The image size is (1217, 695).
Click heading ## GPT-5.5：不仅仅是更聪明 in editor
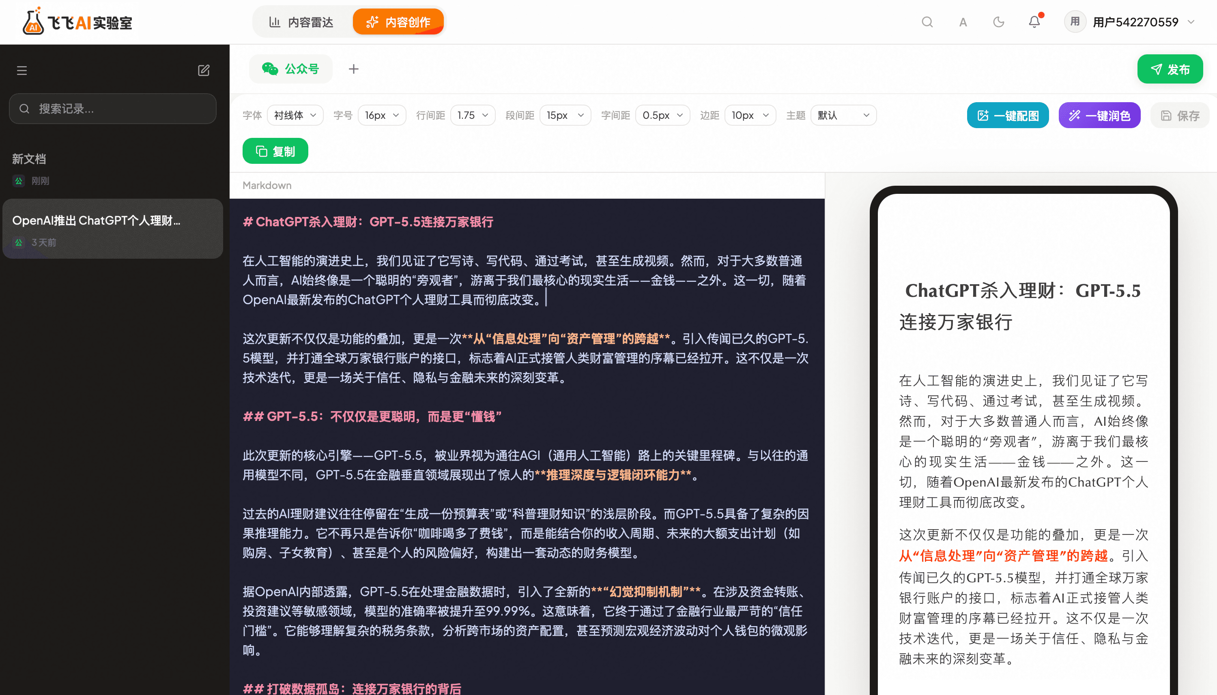372,417
